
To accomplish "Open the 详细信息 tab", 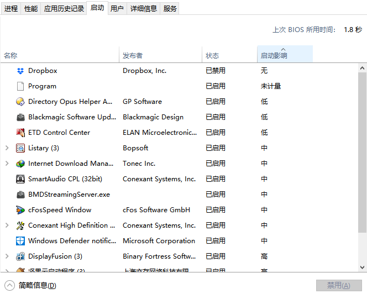I will (x=144, y=8).
